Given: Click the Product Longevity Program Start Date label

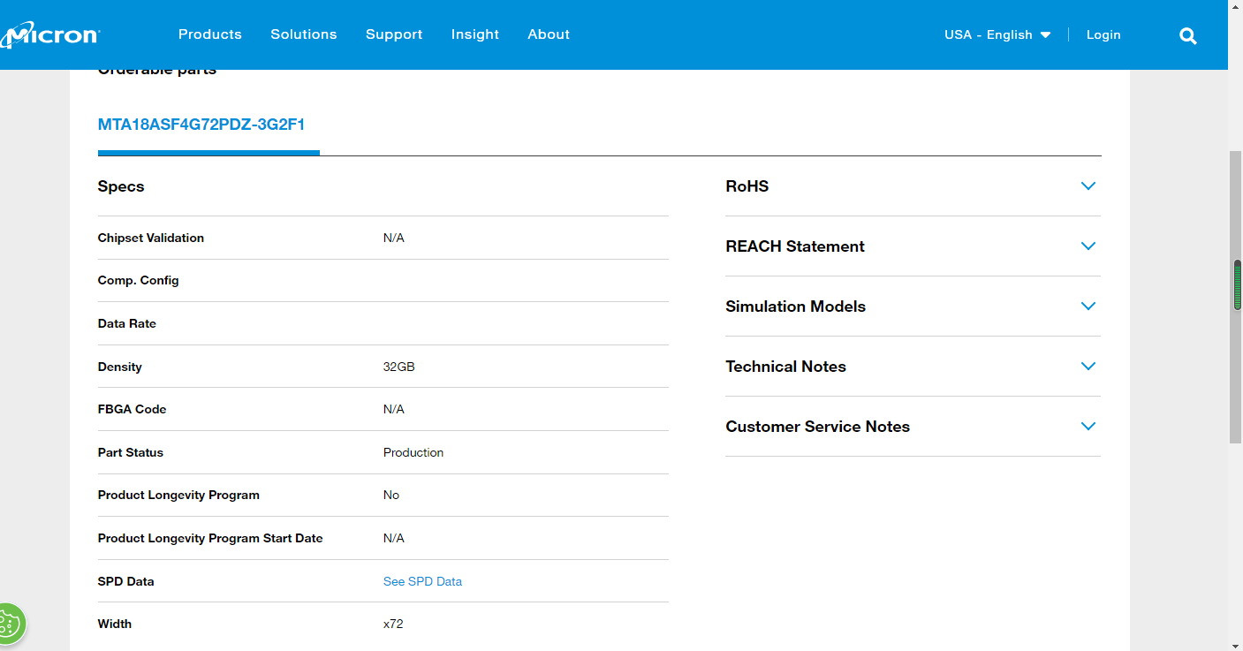Looking at the screenshot, I should tap(210, 538).
